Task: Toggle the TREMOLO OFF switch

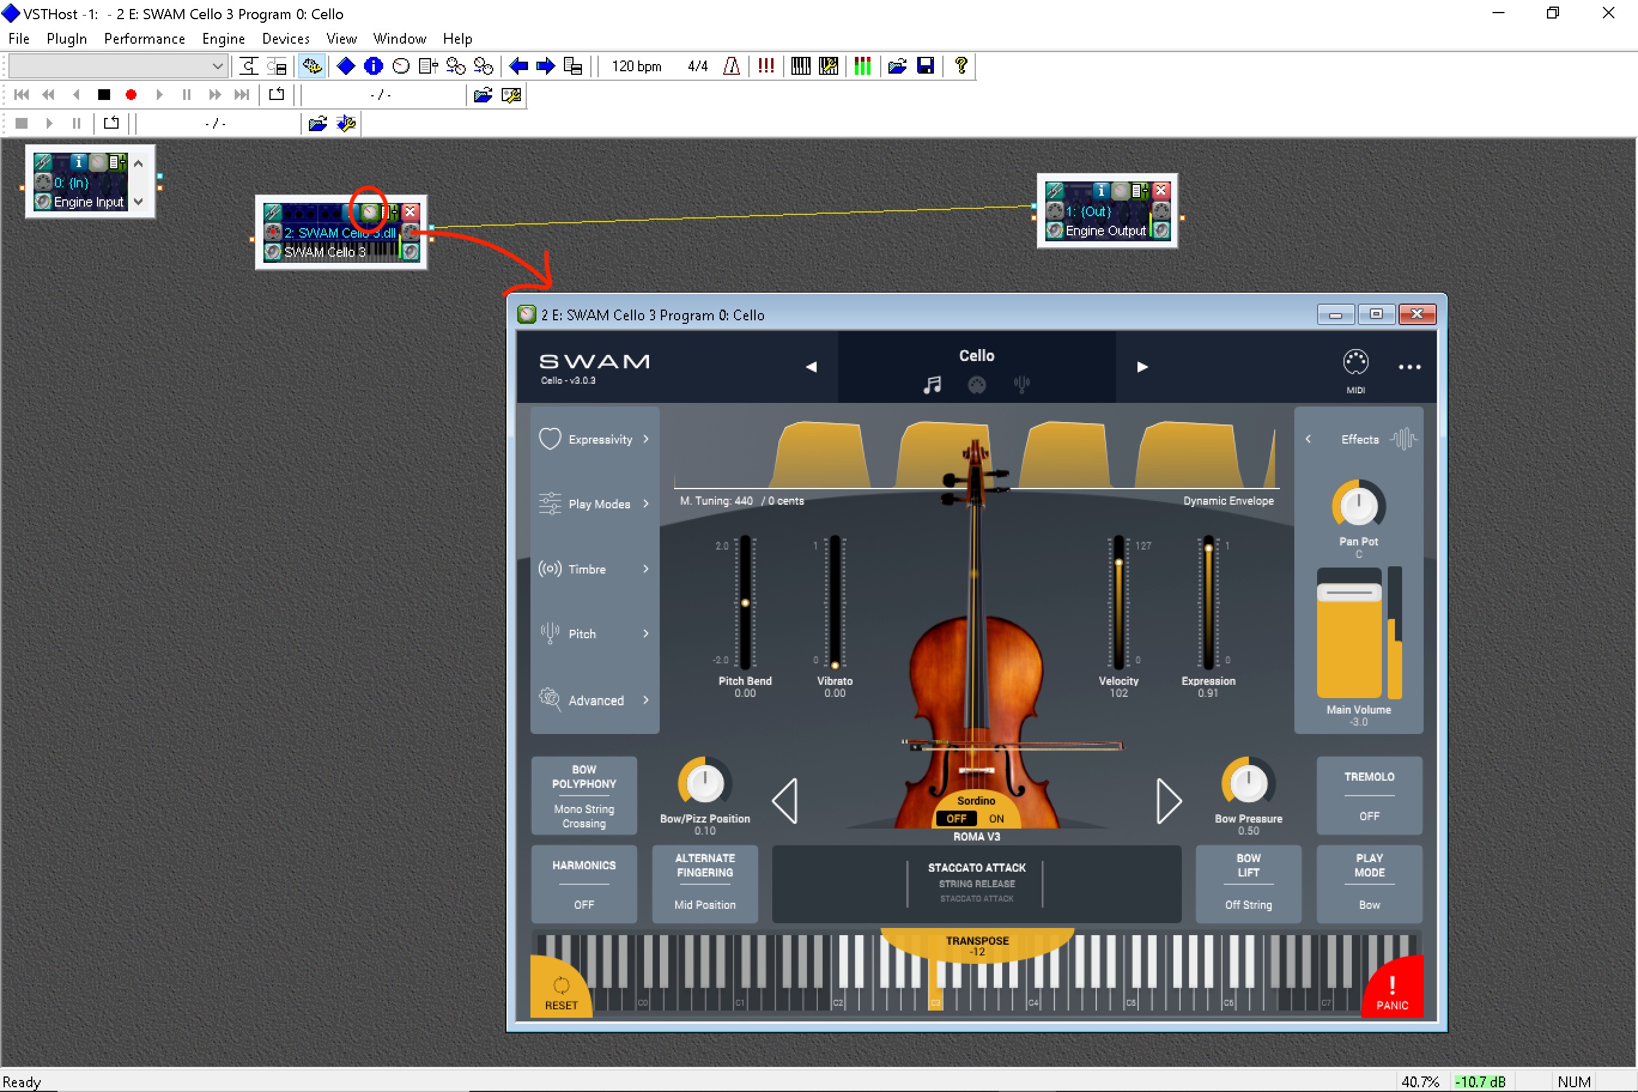Action: 1369,795
